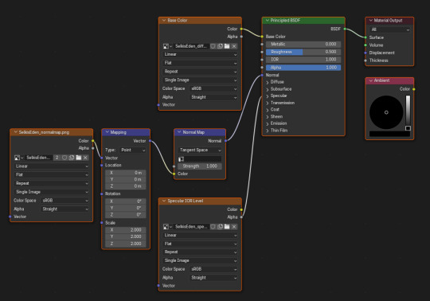
Task: Click Normal output socket on Normal Map node
Action: tap(225, 141)
